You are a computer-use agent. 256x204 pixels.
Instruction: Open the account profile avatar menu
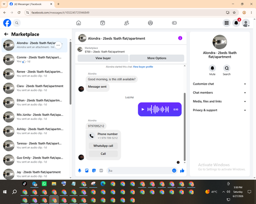(x=246, y=23)
